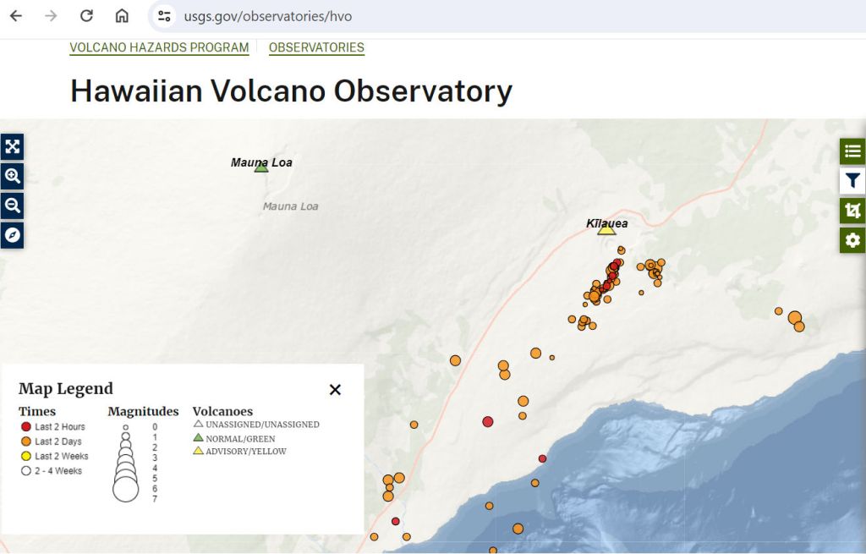This screenshot has width=866, height=554.
Task: Navigate back in browser history
Action: [16, 16]
